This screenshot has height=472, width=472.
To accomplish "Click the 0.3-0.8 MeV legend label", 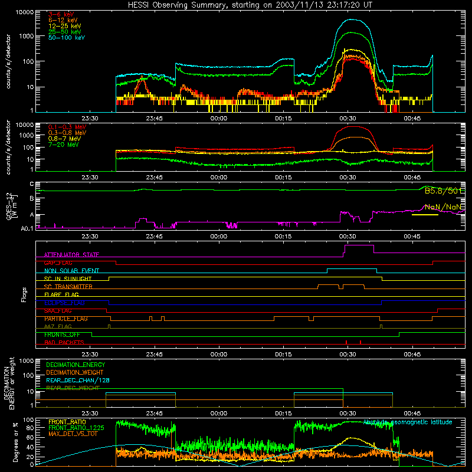I will (x=67, y=133).
